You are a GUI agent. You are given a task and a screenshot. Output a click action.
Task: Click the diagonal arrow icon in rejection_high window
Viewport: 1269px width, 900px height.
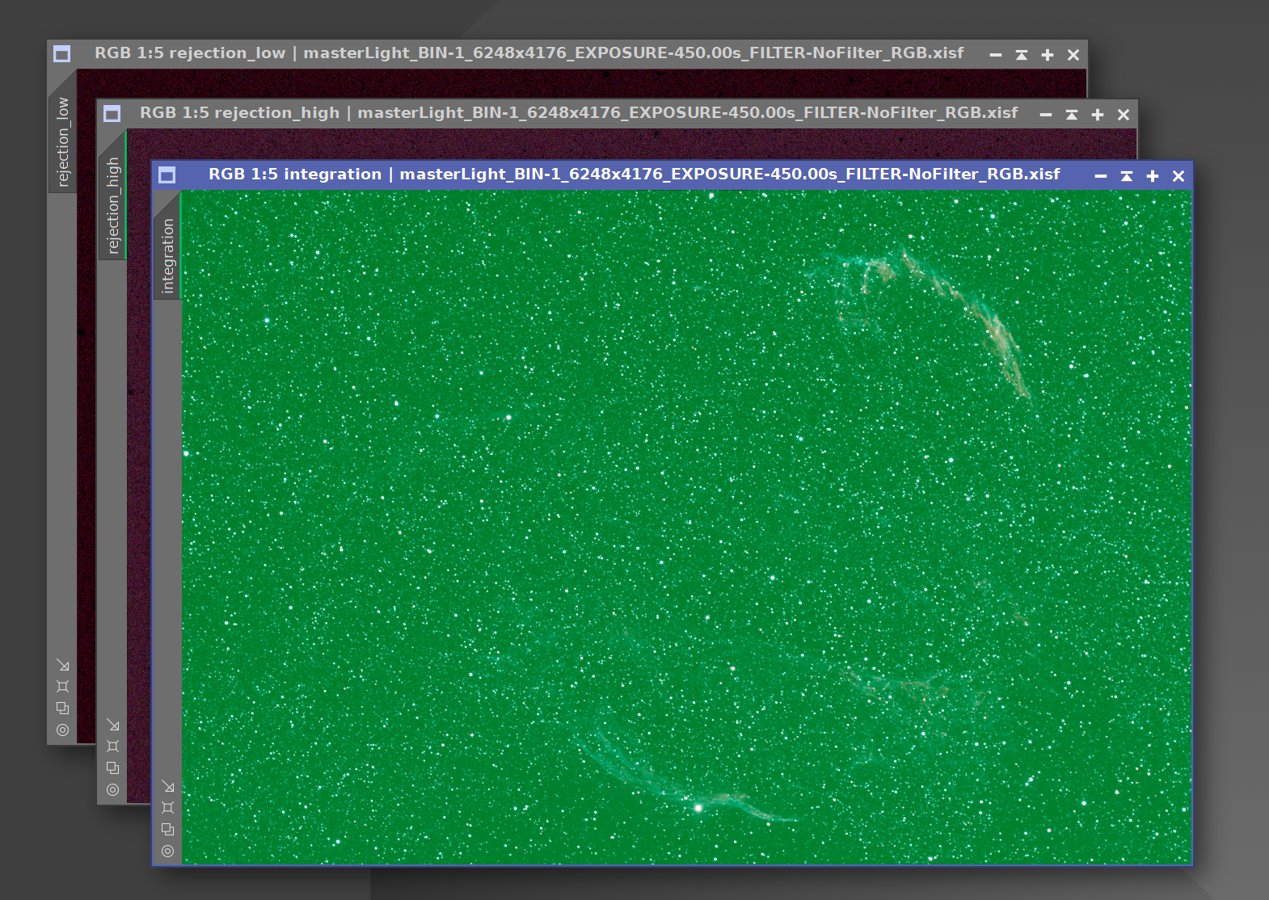click(x=112, y=725)
